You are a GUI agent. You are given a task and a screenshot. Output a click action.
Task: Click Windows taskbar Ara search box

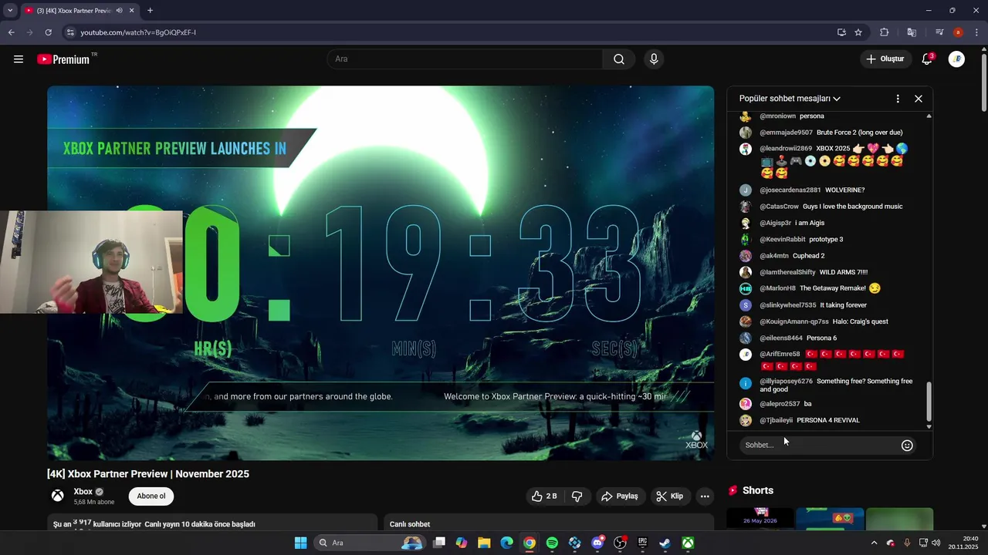click(x=371, y=543)
